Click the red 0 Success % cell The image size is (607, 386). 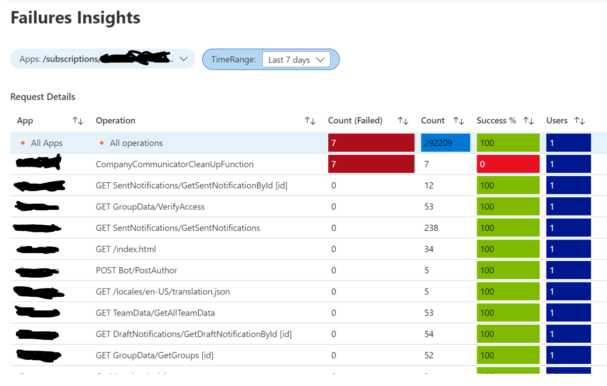(x=508, y=164)
